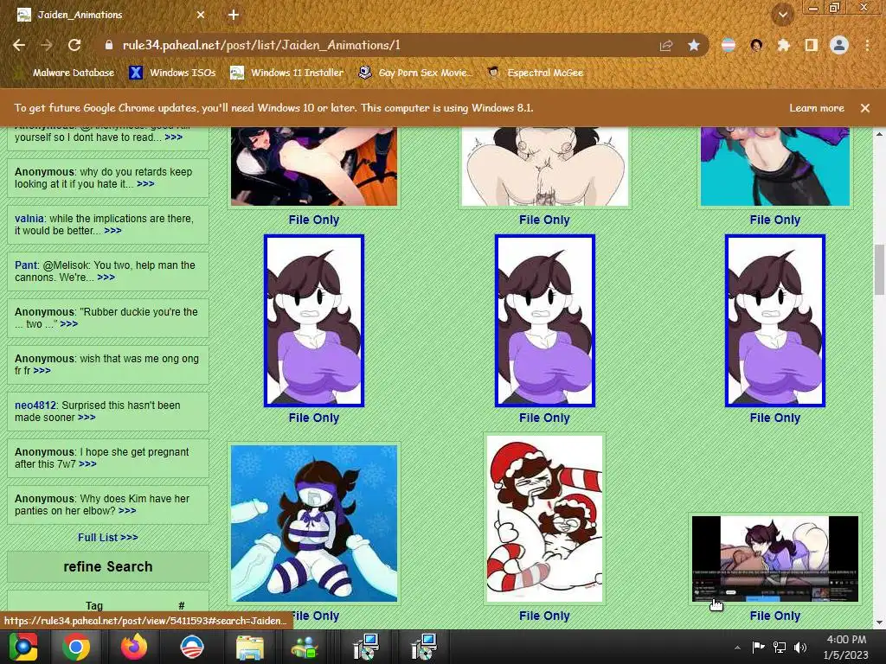The height and width of the screenshot is (664, 886).
Task: Open neo4812's user profile link
Action: (x=35, y=405)
